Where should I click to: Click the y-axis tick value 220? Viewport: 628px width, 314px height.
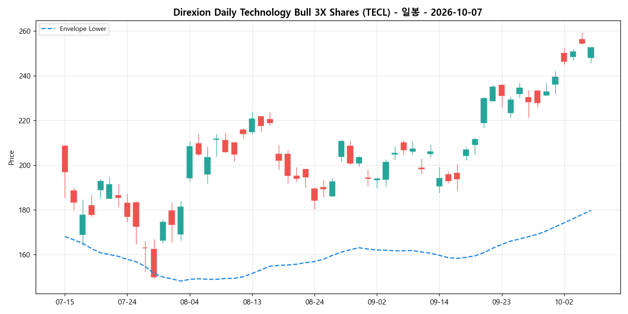tap(25, 121)
